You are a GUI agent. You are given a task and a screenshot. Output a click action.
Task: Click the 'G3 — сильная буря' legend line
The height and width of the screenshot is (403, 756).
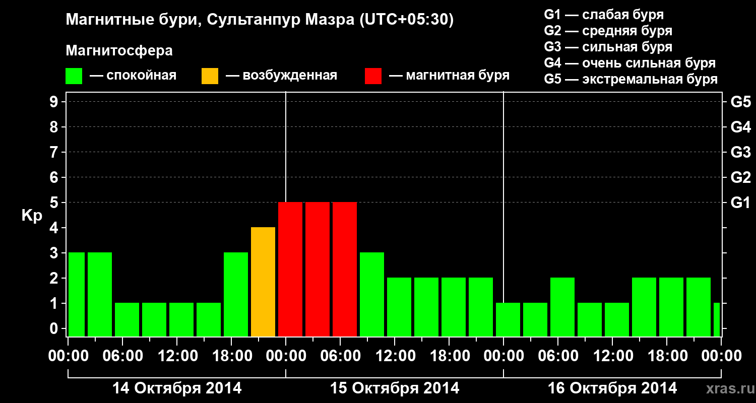click(x=608, y=47)
